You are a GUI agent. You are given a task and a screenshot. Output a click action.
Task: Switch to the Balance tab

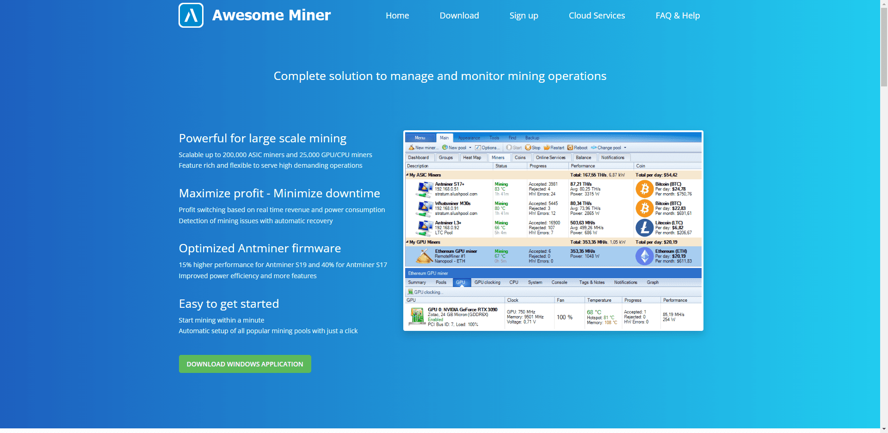point(584,158)
